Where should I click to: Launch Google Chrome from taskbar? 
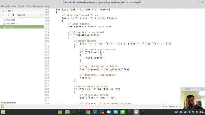point(88,112)
